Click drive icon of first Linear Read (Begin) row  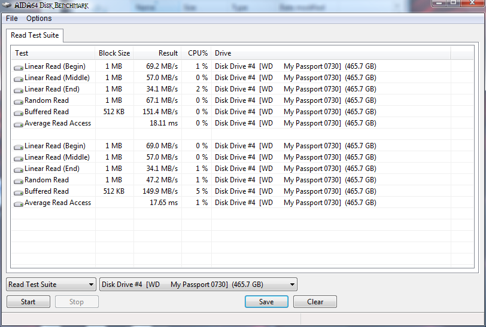tap(19, 67)
